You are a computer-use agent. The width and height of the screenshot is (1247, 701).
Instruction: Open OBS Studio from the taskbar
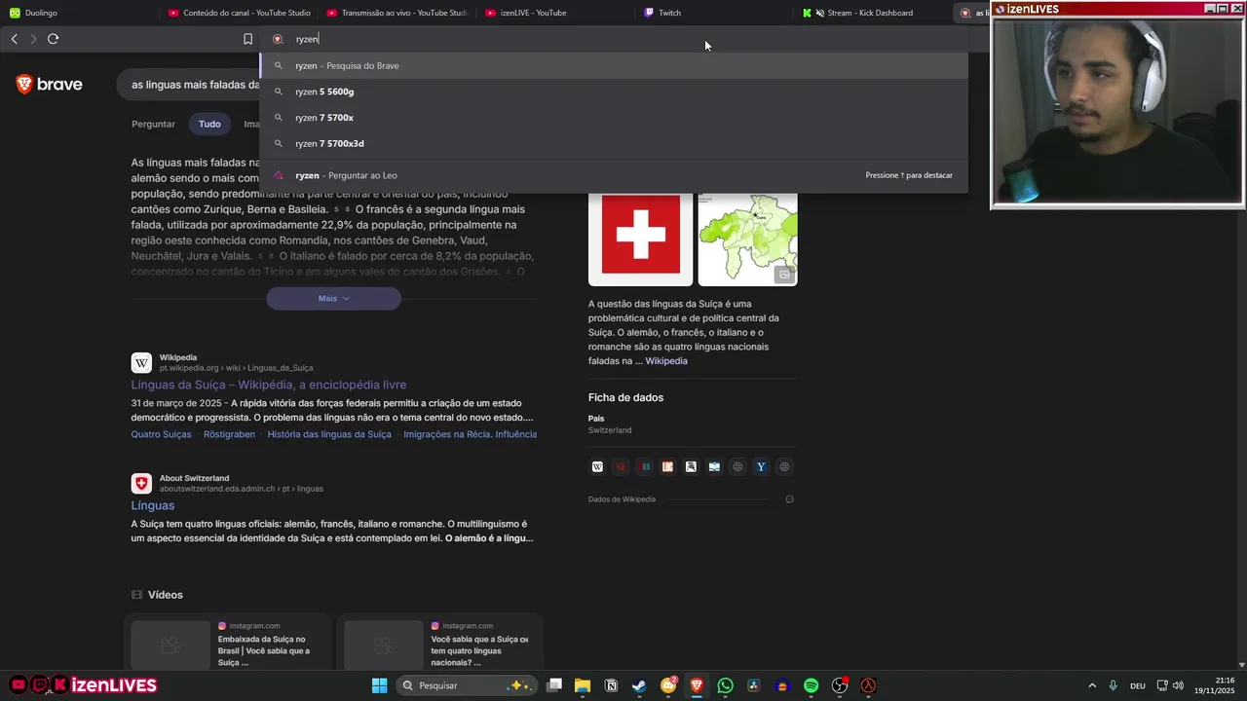840,685
